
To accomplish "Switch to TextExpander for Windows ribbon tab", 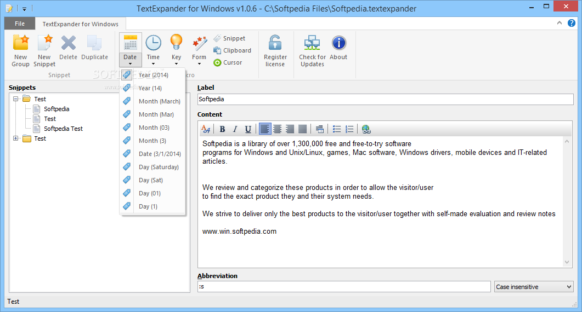I will pos(80,24).
